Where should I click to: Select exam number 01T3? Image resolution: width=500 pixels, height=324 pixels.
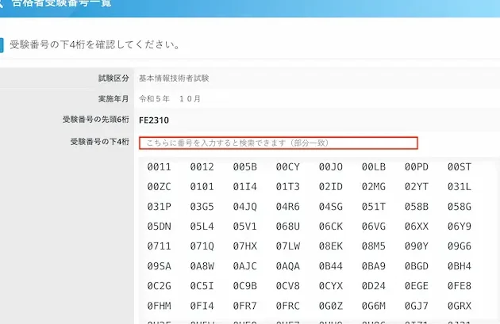[x=287, y=187]
